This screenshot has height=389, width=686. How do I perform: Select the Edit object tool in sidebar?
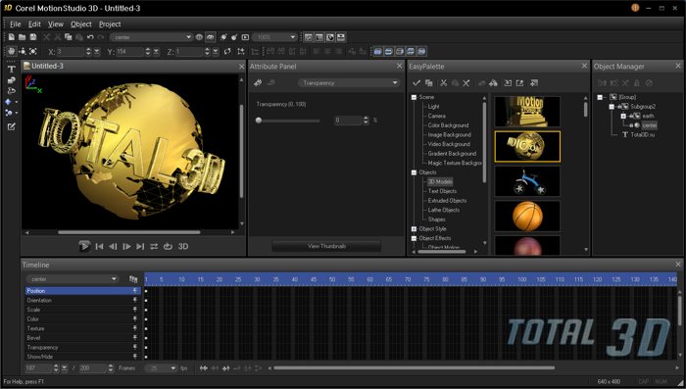click(x=12, y=126)
